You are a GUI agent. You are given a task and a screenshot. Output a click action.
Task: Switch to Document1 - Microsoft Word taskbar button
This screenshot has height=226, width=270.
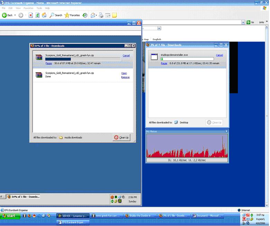[208, 216]
